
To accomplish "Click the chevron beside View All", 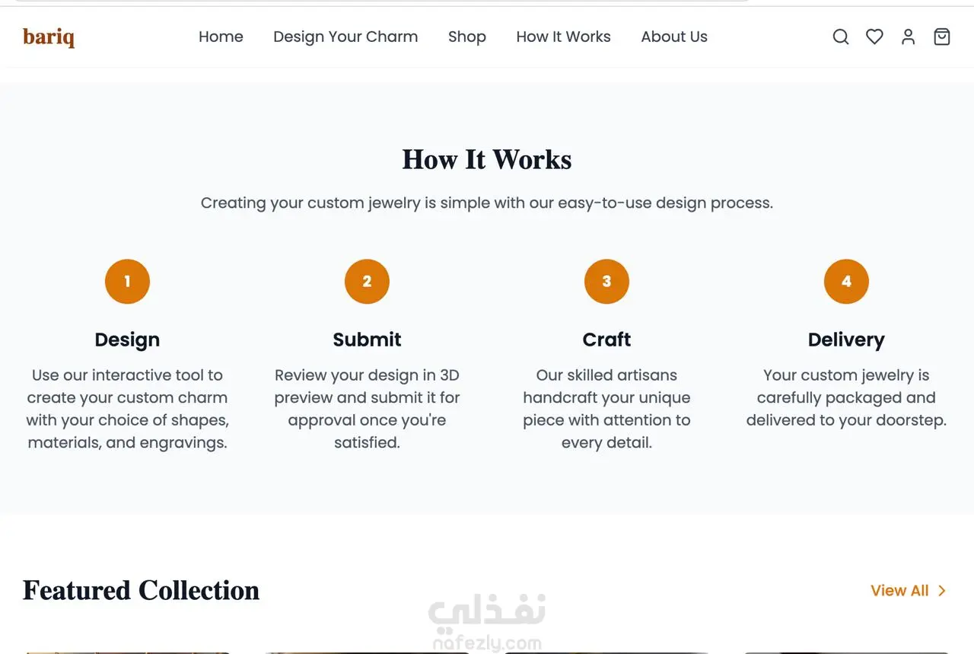I will coord(942,591).
